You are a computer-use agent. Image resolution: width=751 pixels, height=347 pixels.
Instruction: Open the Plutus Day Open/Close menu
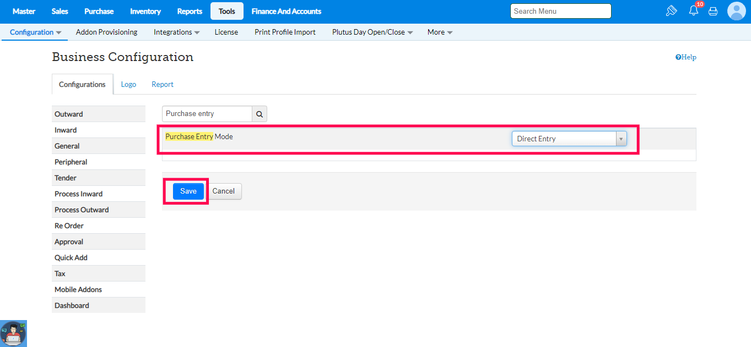[x=372, y=32]
